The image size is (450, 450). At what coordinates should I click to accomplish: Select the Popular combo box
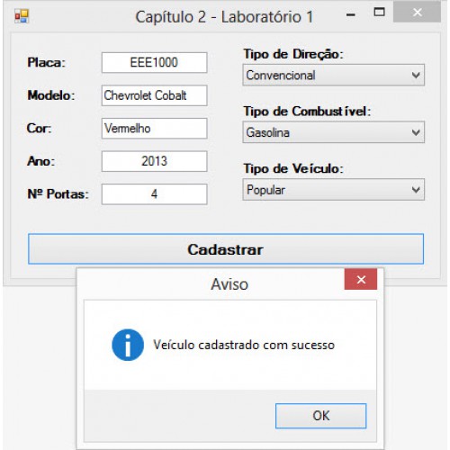point(333,190)
